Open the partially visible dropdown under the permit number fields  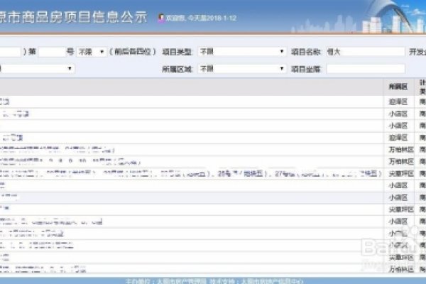pos(37,68)
